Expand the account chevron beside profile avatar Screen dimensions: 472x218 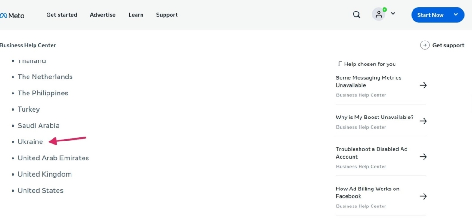click(393, 14)
